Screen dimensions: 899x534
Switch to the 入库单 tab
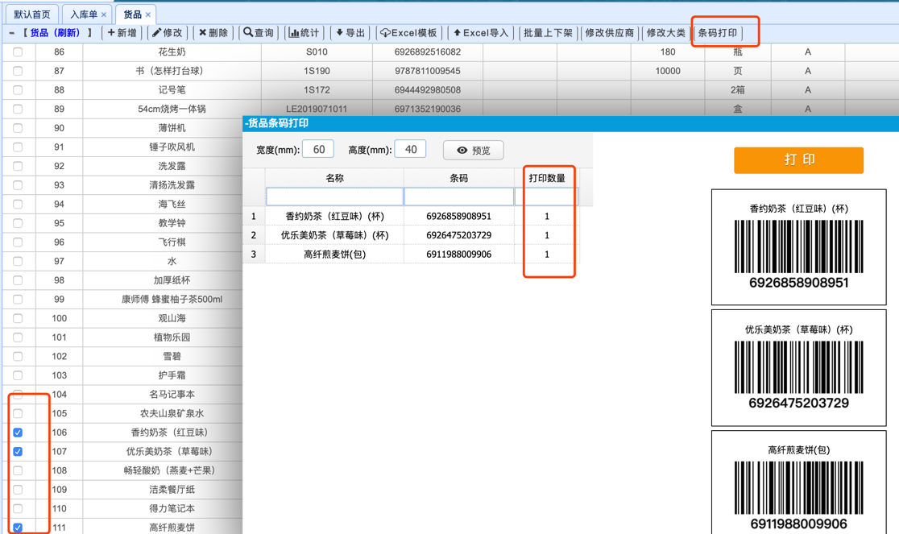tap(84, 14)
